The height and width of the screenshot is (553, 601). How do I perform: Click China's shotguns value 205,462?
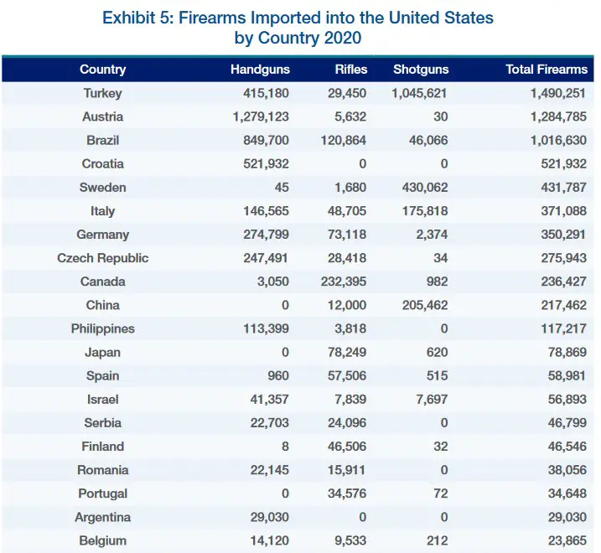click(x=425, y=306)
